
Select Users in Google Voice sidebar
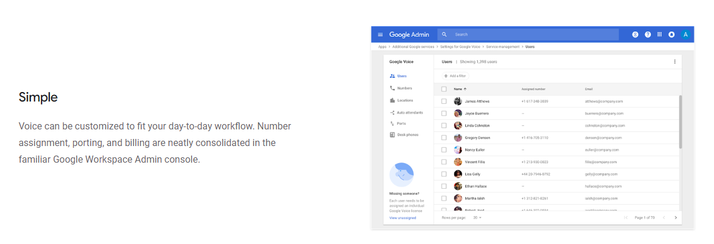(402, 76)
